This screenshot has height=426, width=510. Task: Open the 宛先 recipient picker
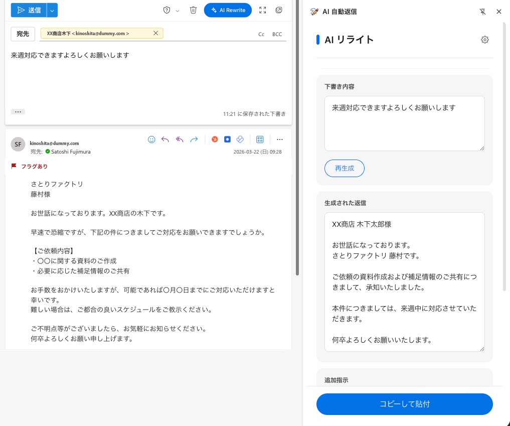click(23, 34)
